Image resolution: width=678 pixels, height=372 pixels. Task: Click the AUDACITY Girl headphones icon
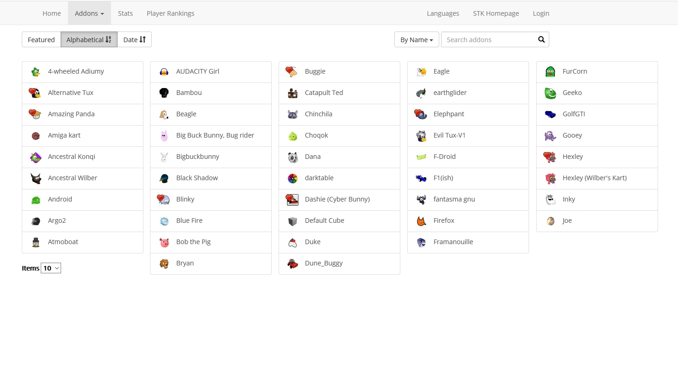(164, 72)
